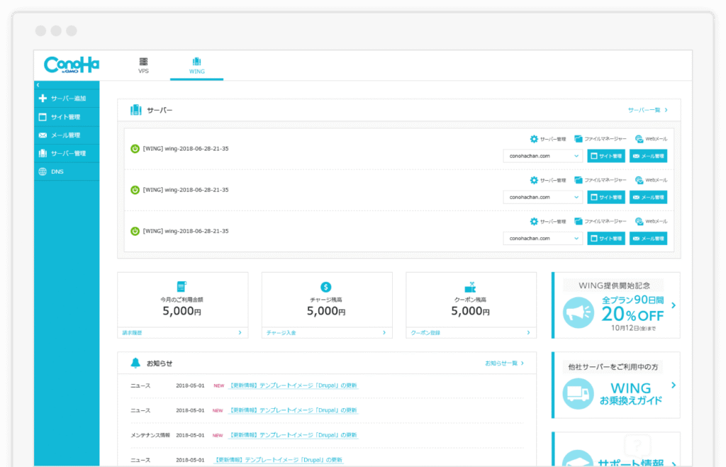The image size is (726, 467).
Task: Collapse the sidebar with the chevron arrow
Action: pos(38,85)
